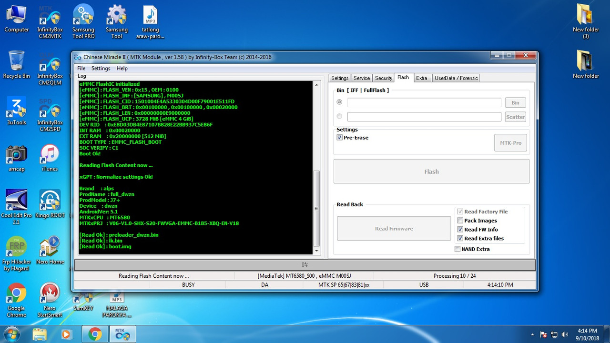Select the Scatter file radio button
This screenshot has height=343, width=610.
click(x=339, y=116)
